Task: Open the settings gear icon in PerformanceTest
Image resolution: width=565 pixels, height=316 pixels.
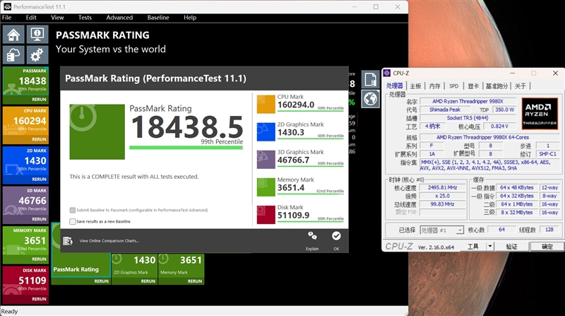Action: pos(37,55)
